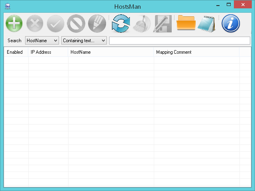Sort by the IP Address column header
255x191 pixels.
[x=48, y=52]
